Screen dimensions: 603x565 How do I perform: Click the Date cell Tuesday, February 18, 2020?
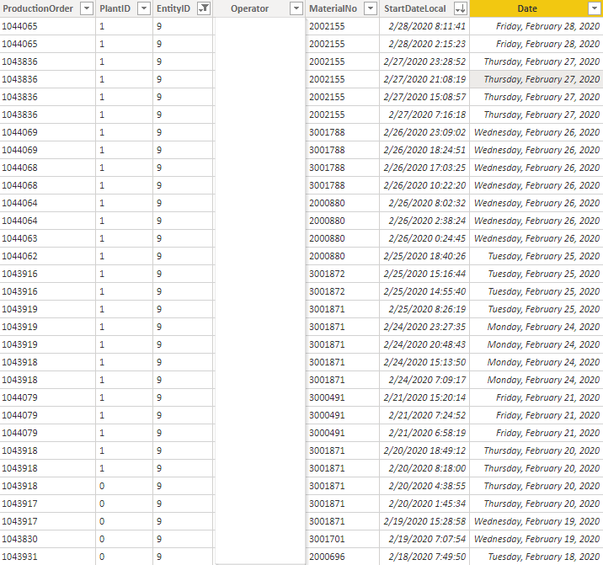click(x=536, y=557)
